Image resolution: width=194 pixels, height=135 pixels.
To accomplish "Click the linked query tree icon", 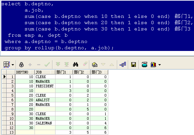I will point(123,64).
